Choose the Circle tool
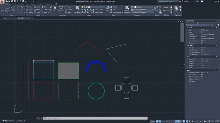220x123 pixels. pyautogui.click(x=13, y=9)
